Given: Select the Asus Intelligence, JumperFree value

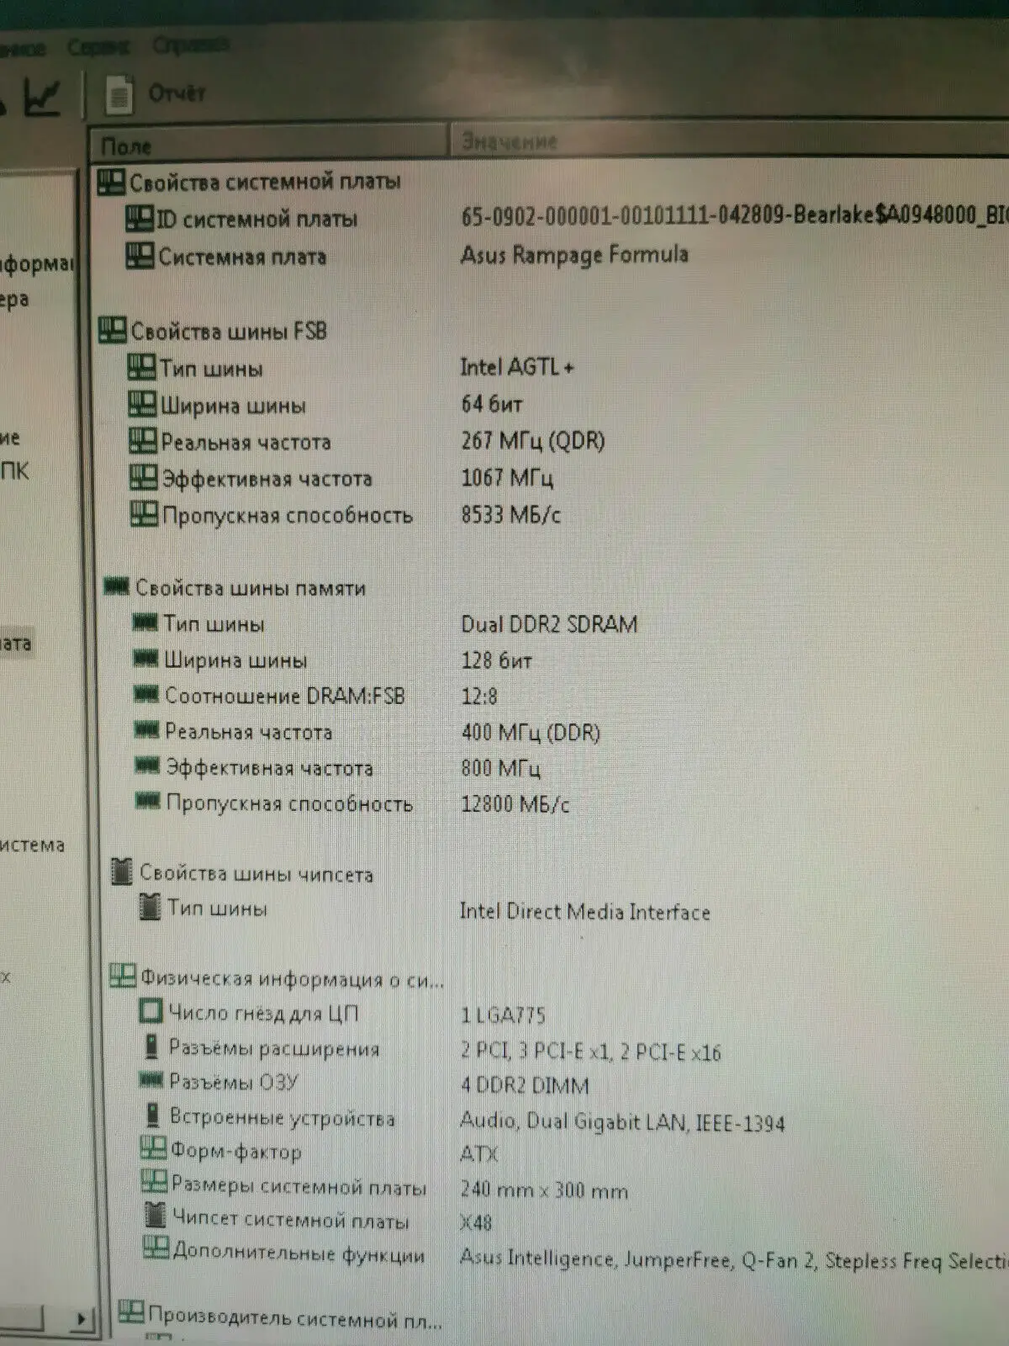Looking at the screenshot, I should 733,1259.
